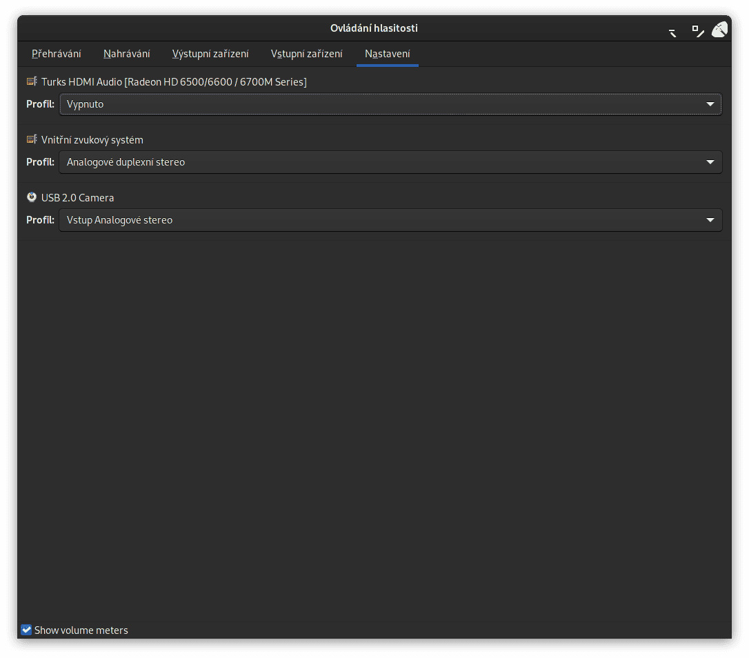Select the Nahrávání tab
The height and width of the screenshot is (658, 749).
click(126, 53)
